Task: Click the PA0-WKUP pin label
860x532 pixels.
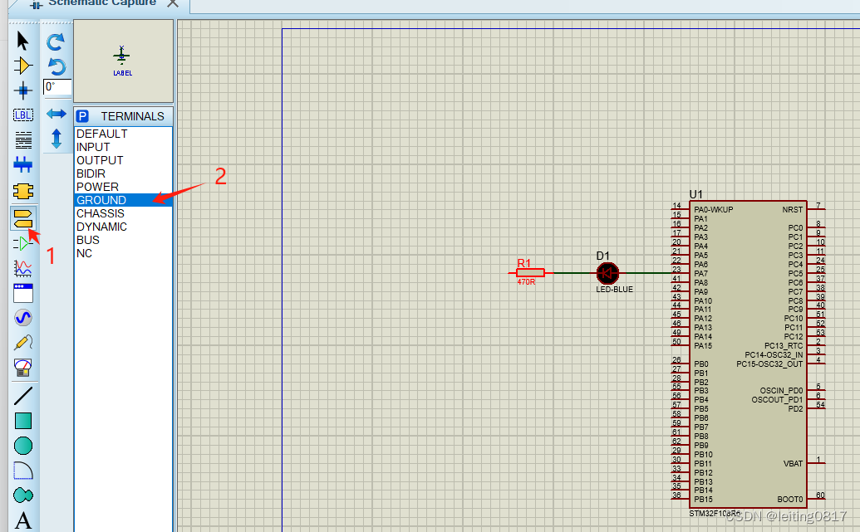Action: [713, 209]
